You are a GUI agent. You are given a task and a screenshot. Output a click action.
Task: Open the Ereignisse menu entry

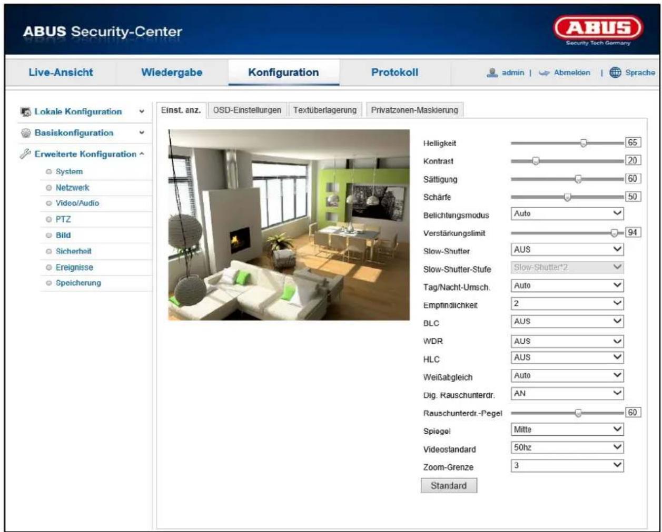pyautogui.click(x=74, y=268)
